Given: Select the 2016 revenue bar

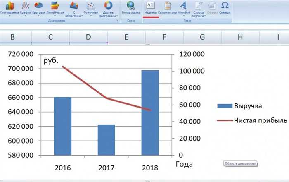Looking at the screenshot, I should click(63, 126).
